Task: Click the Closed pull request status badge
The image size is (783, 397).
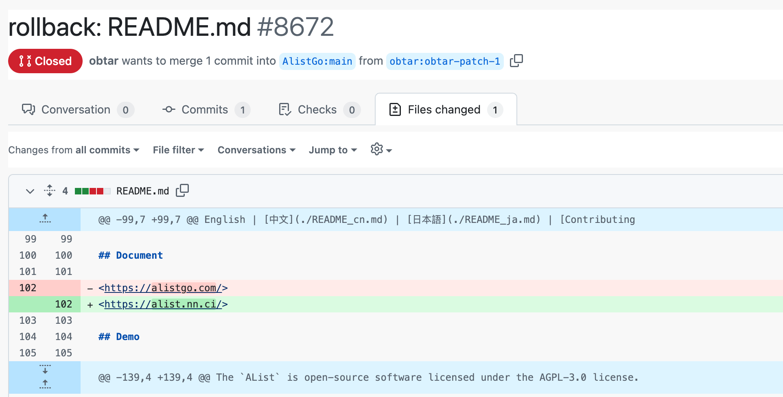Action: (x=45, y=61)
